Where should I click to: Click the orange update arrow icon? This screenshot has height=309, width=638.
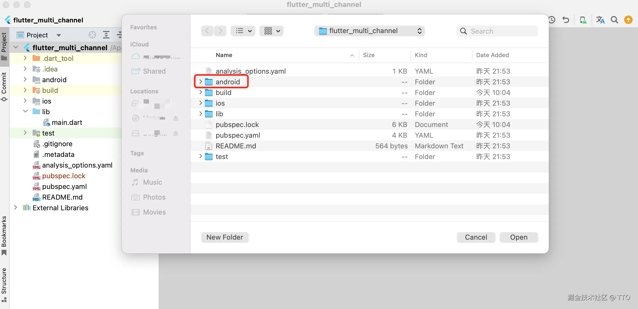click(x=628, y=20)
